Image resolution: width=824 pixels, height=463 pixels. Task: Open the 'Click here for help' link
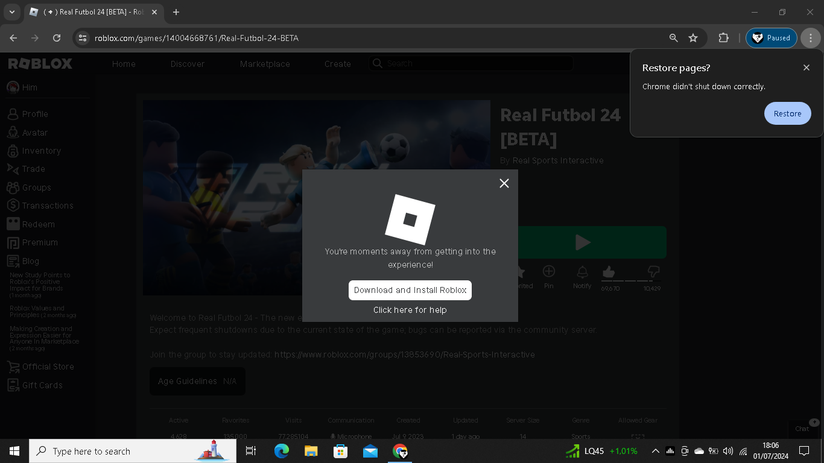[410, 310]
